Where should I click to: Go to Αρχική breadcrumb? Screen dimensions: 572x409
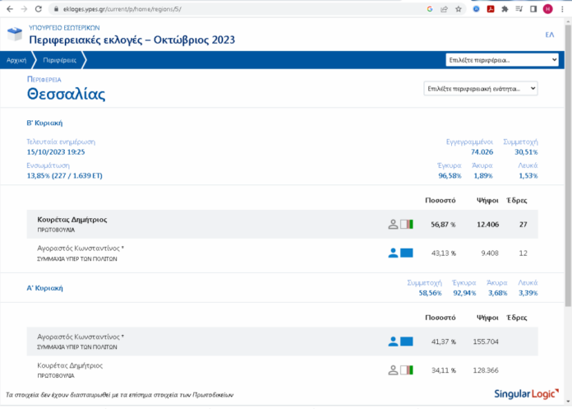[x=16, y=60]
